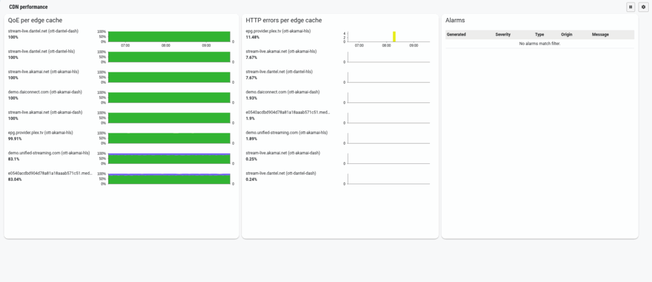This screenshot has width=652, height=282.
Task: Select stream-live.dantel.net (ott-dantel-dash) 0.24% error entry
Action: point(281,173)
